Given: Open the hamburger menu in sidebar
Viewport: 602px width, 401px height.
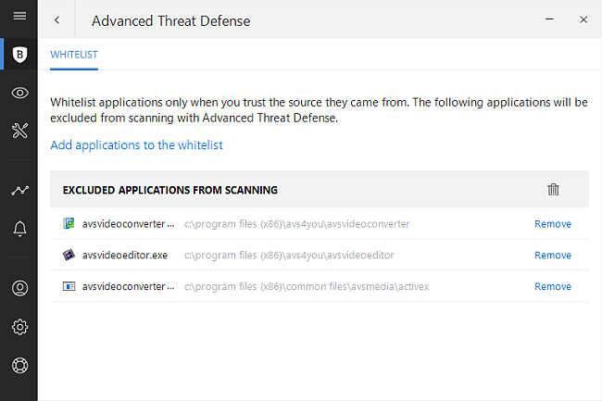Looking at the screenshot, I should tap(19, 16).
